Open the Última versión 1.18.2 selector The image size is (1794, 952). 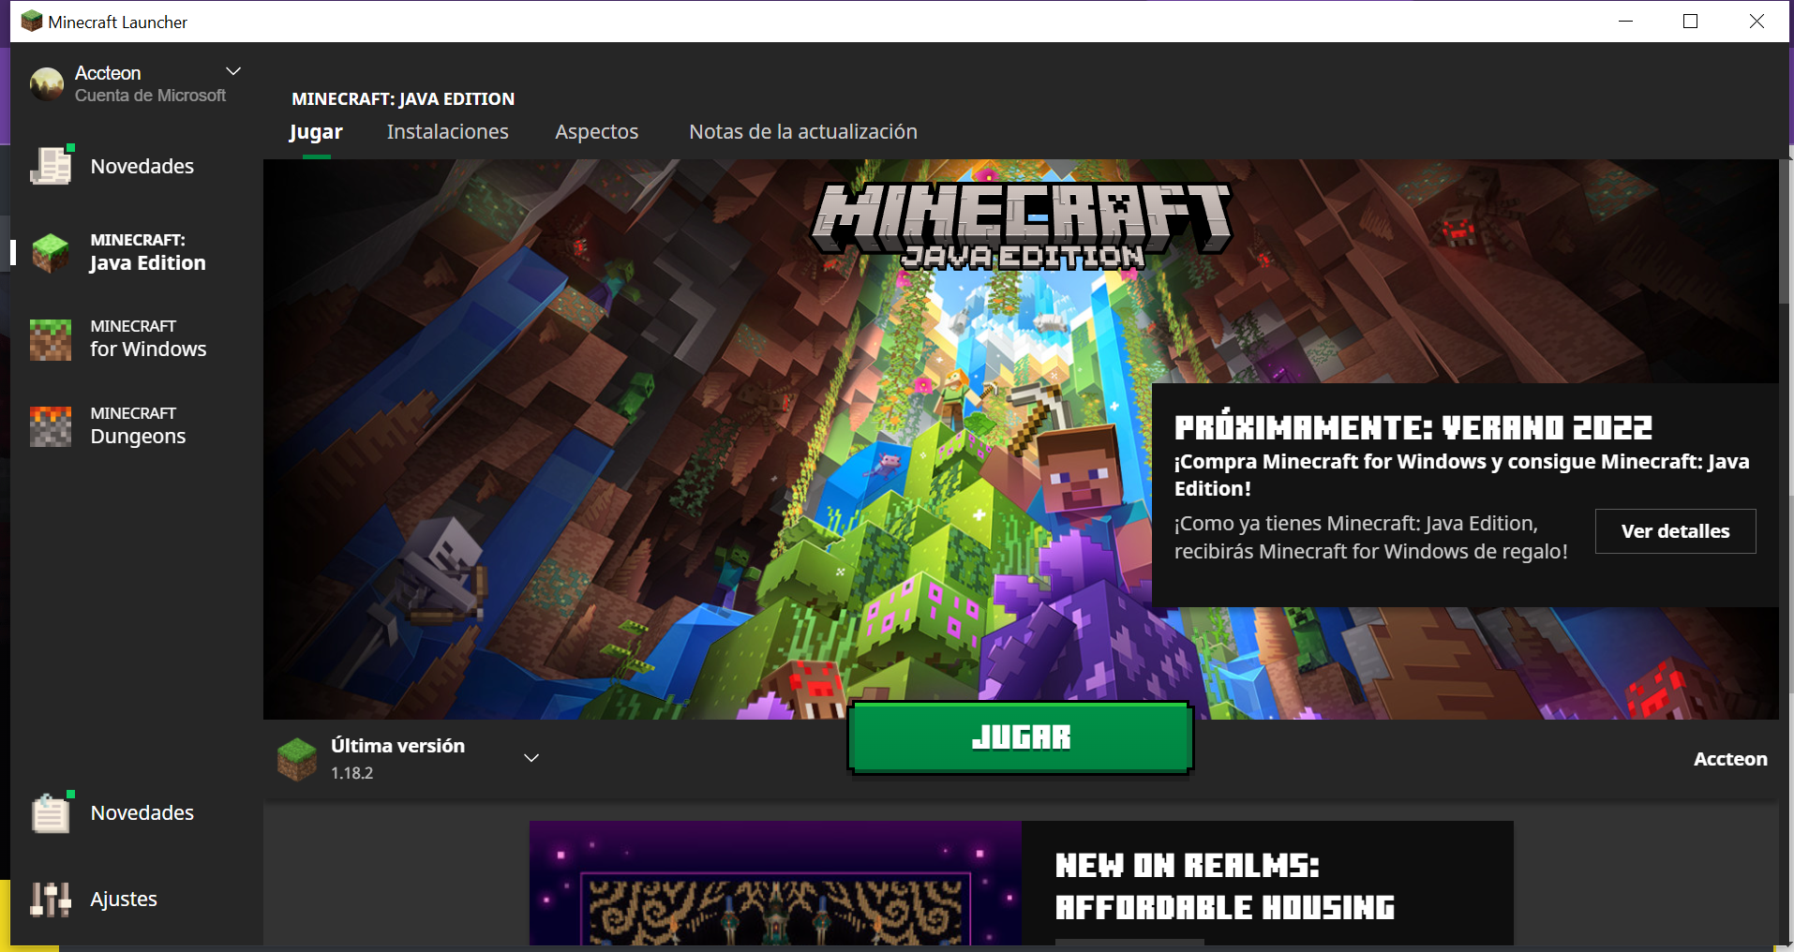[531, 758]
